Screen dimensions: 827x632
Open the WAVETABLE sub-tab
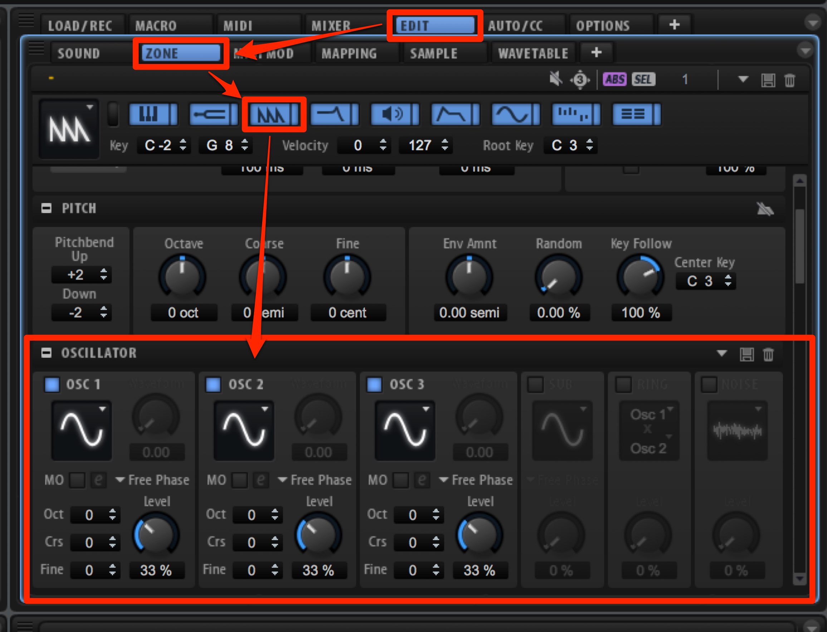tap(533, 53)
